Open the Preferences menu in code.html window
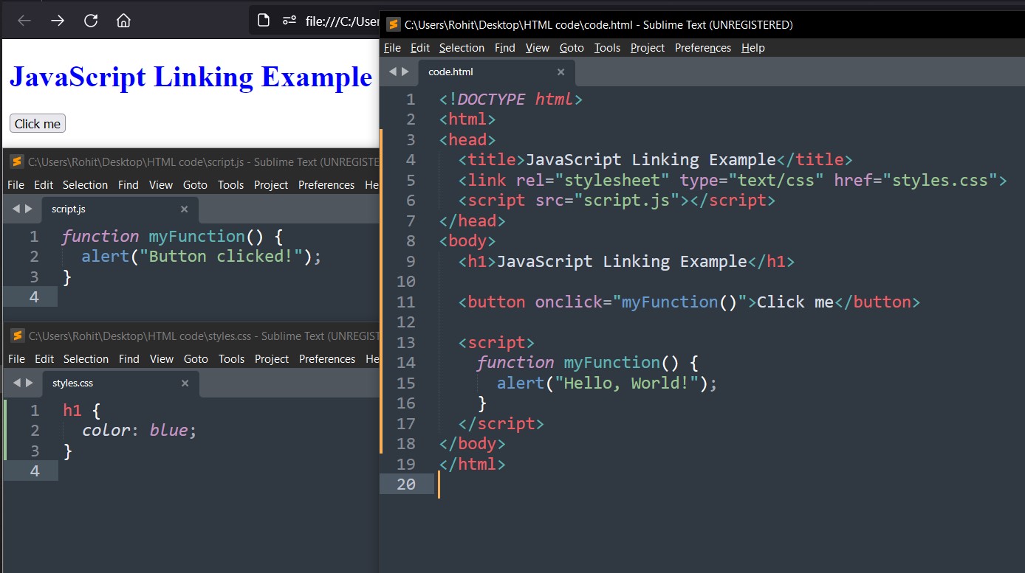Viewport: 1025px width, 573px height. 702,47
